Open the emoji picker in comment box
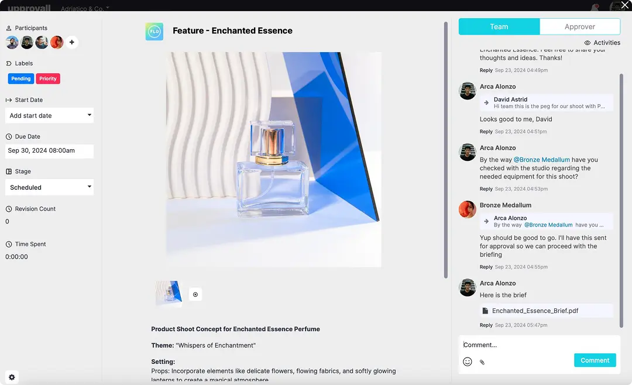This screenshot has height=385, width=632. click(468, 362)
